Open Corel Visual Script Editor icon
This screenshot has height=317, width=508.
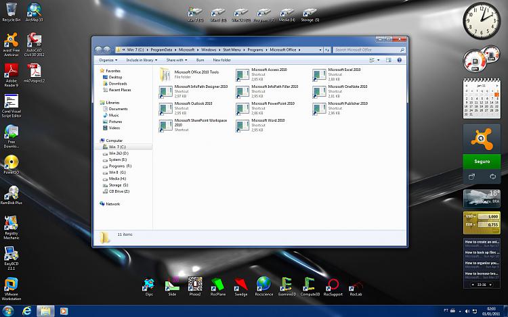pos(11,105)
